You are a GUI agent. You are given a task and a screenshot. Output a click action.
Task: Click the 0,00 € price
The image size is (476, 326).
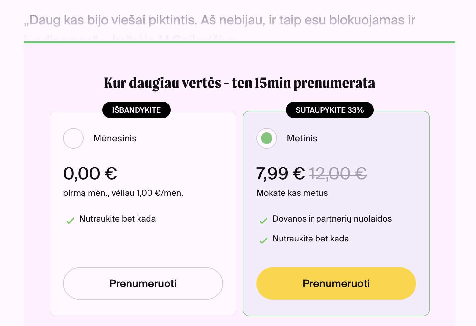click(x=90, y=174)
